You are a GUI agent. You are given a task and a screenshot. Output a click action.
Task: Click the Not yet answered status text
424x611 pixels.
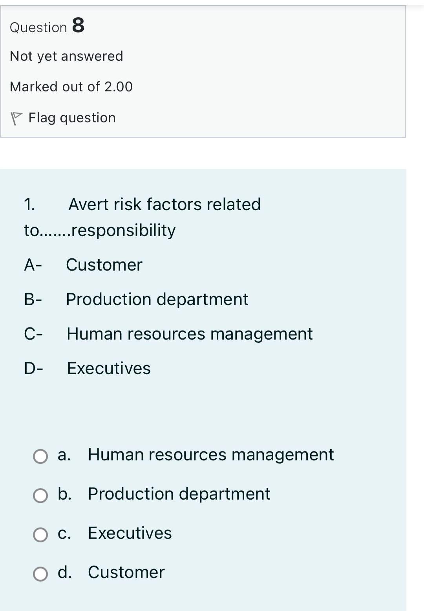(66, 56)
